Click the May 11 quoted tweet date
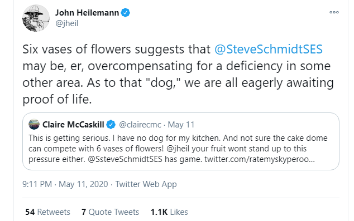This screenshot has width=354, height=221. (181, 125)
